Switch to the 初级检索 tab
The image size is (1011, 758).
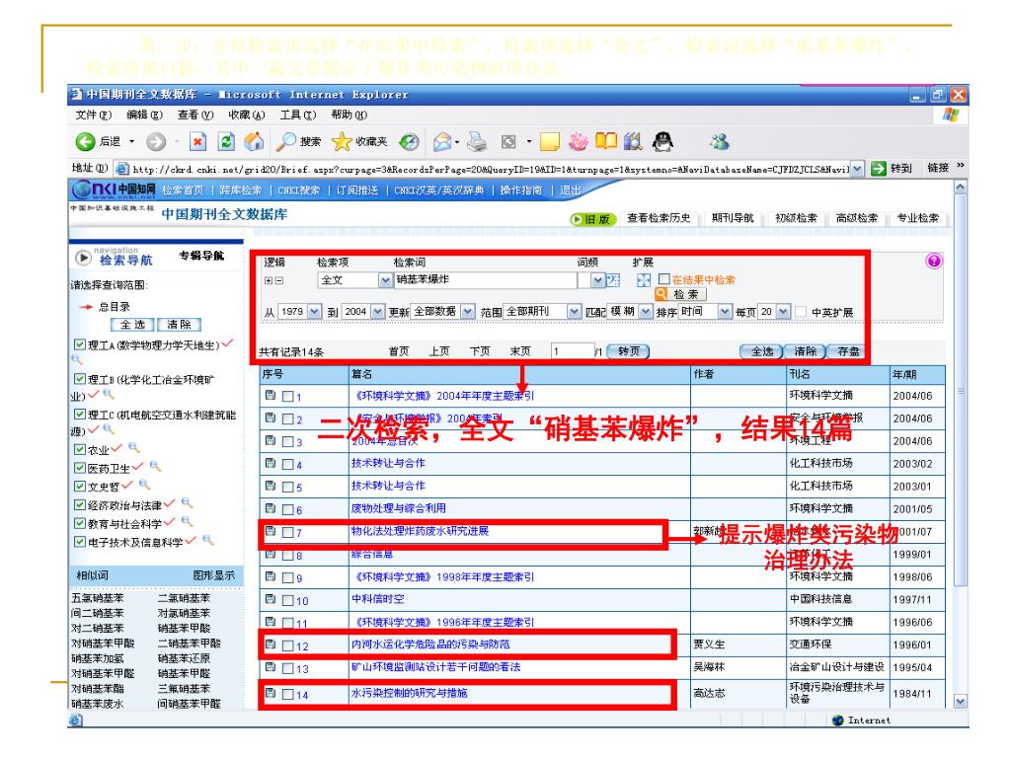[796, 218]
